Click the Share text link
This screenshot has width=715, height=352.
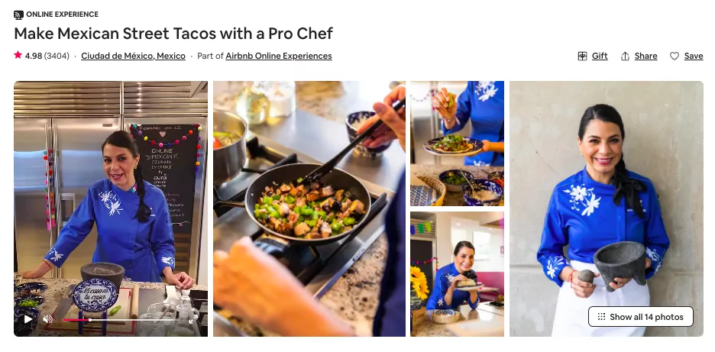tap(645, 56)
